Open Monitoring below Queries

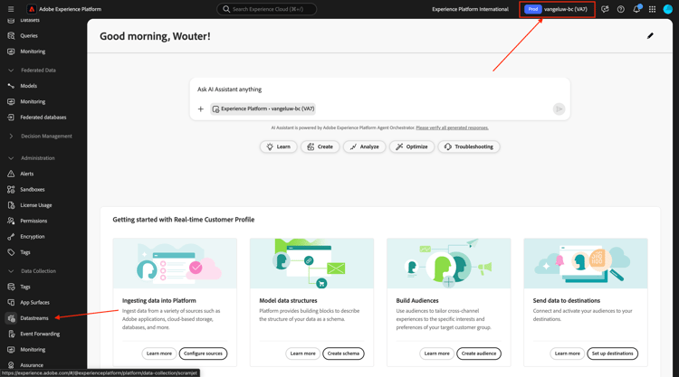click(33, 52)
